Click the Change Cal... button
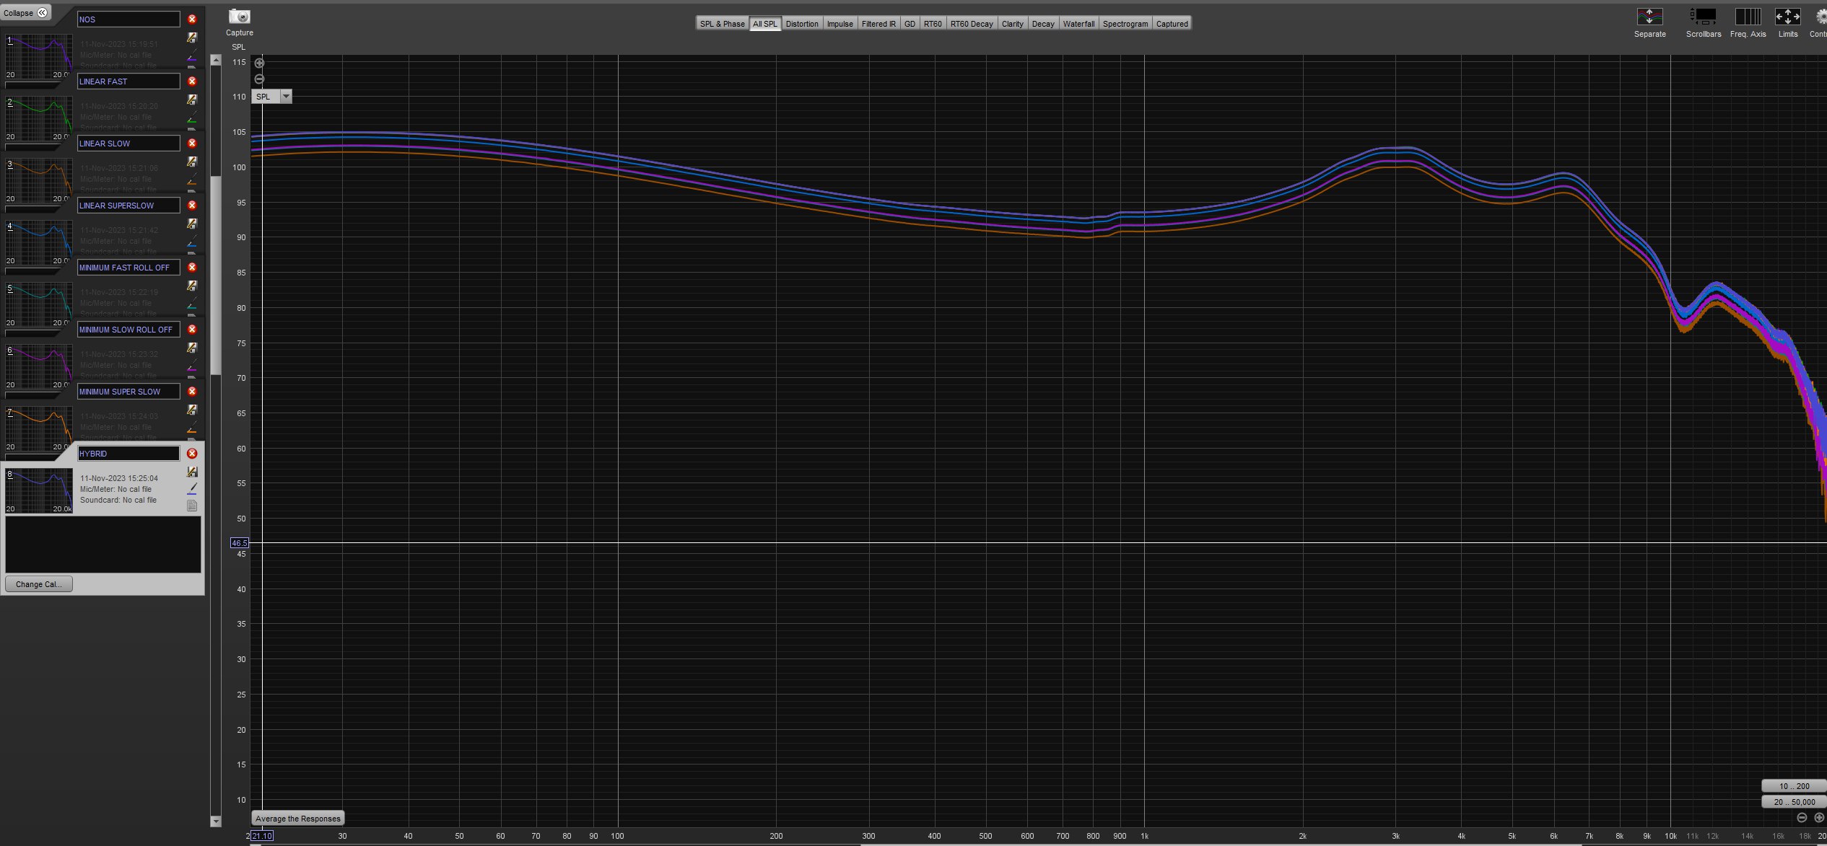 (39, 584)
